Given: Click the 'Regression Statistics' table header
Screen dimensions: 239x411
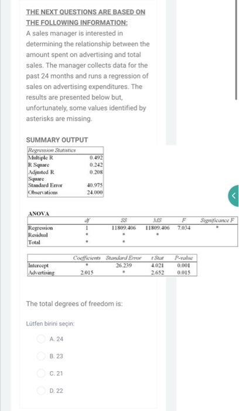Looking at the screenshot, I should pos(52,150).
